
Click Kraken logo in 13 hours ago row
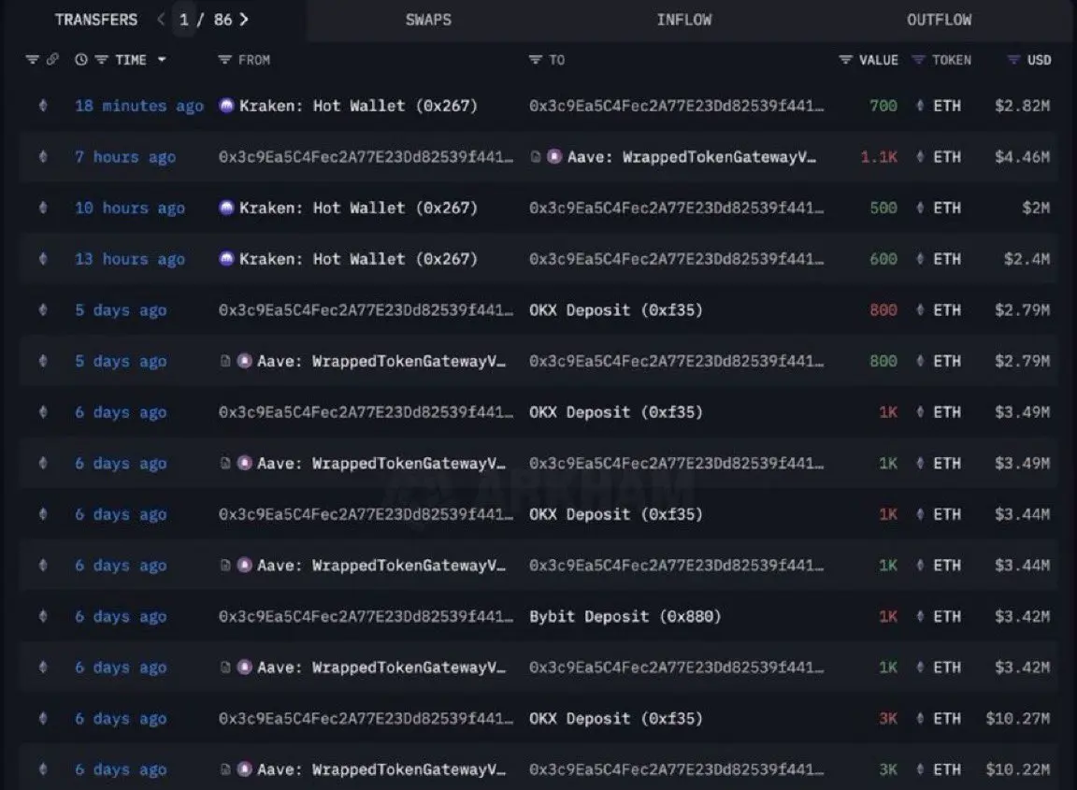226,259
